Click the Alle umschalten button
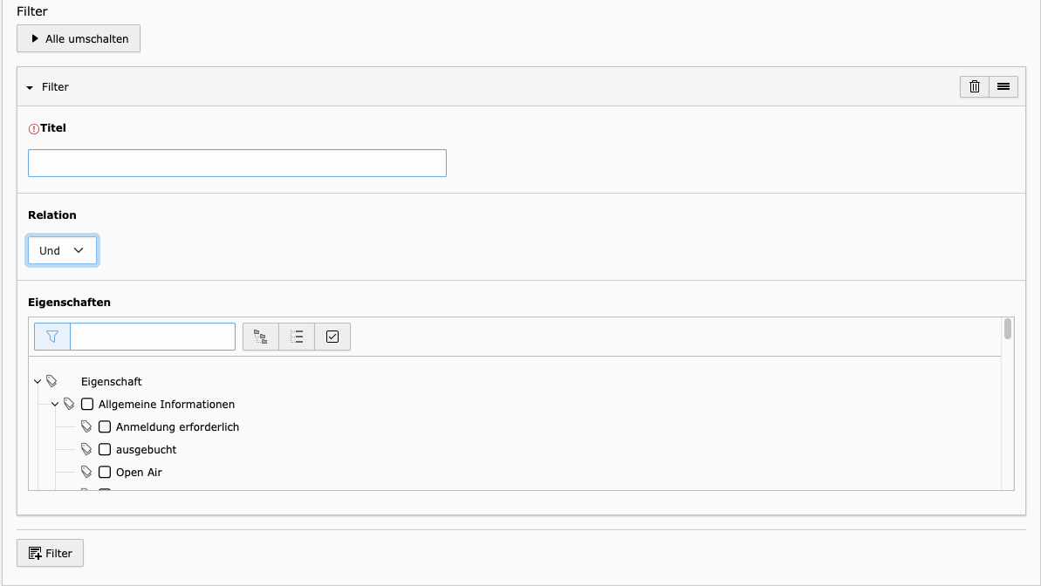1041x586 pixels. click(79, 38)
